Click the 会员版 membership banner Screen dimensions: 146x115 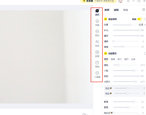click(x=98, y=1)
